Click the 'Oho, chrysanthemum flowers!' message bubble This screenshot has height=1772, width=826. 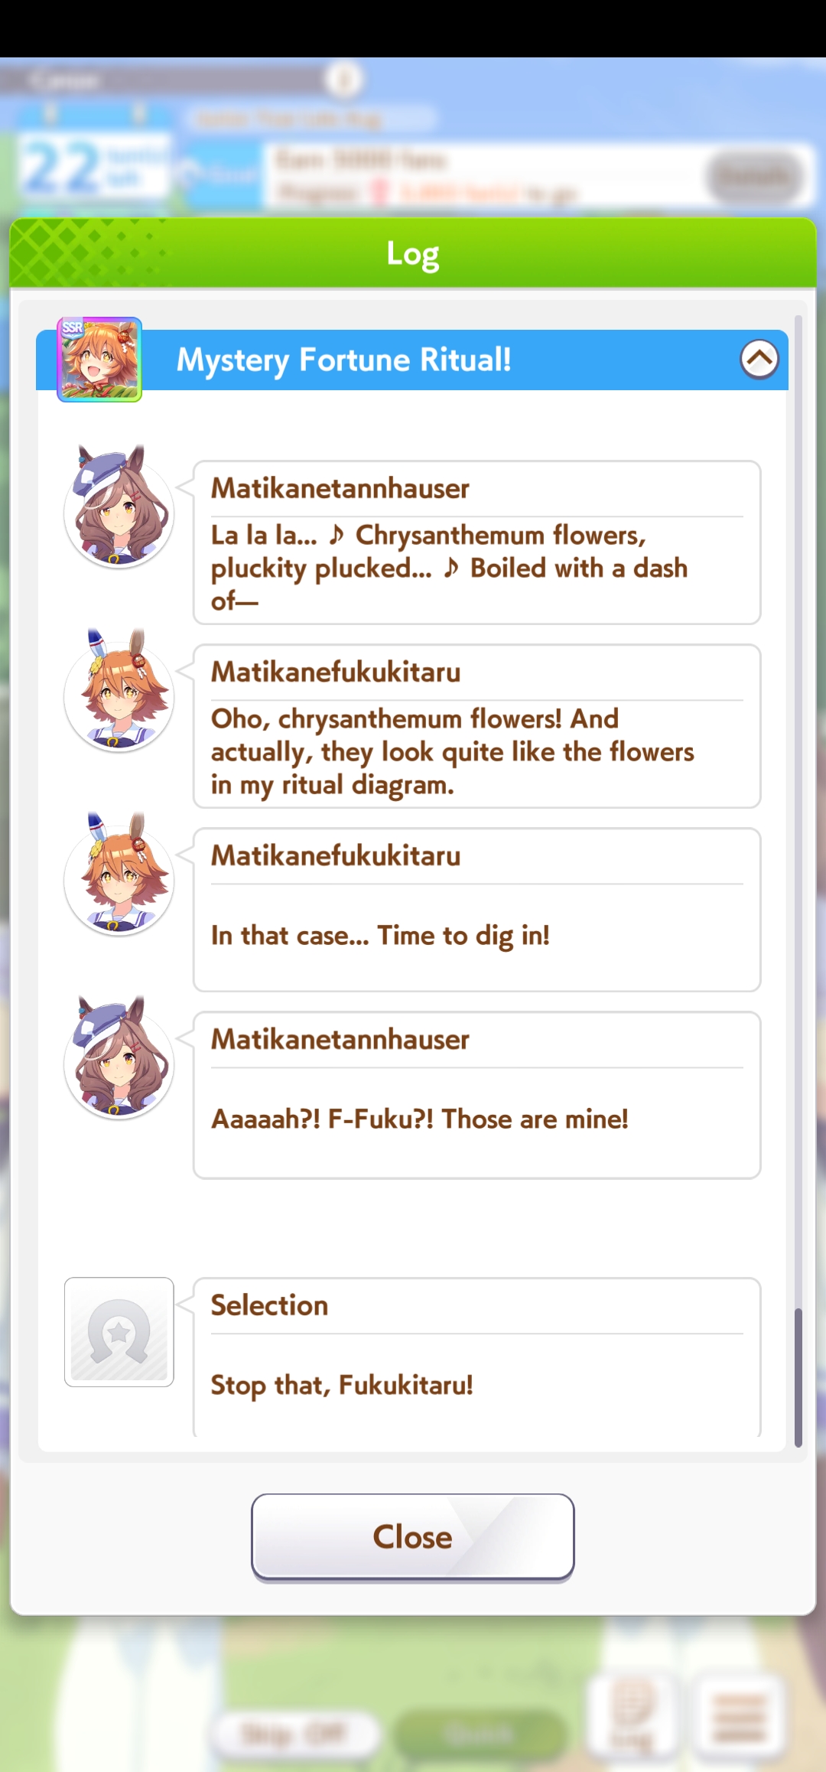click(477, 726)
